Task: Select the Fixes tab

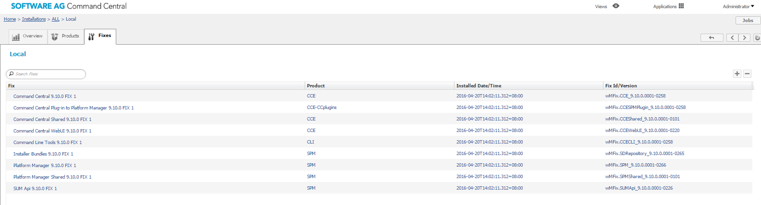Action: pos(100,36)
